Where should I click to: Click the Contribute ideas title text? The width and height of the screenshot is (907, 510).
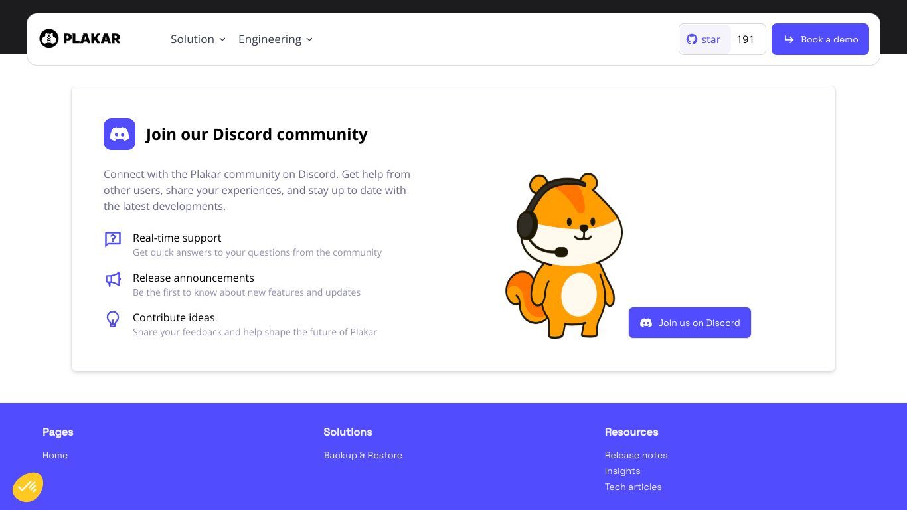tap(173, 317)
